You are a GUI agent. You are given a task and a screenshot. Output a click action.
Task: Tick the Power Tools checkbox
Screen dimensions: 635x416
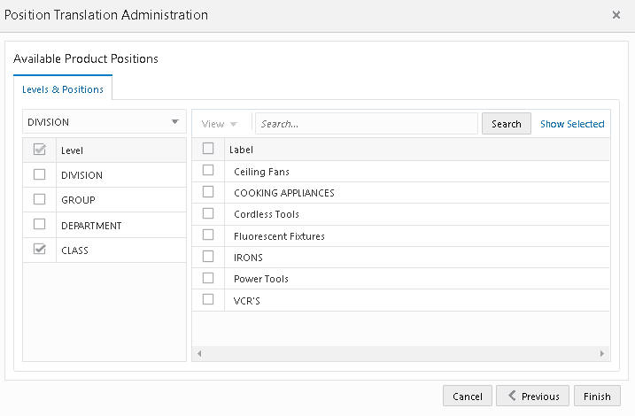point(208,278)
